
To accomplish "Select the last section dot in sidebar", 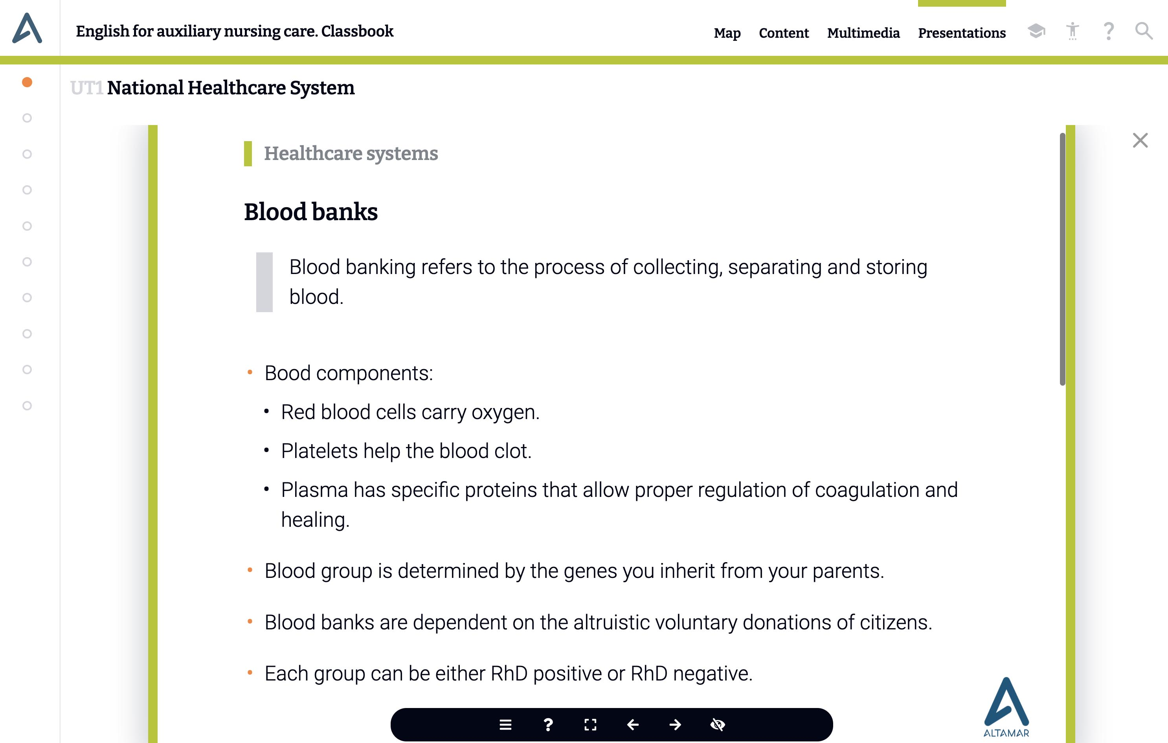I will (x=27, y=406).
